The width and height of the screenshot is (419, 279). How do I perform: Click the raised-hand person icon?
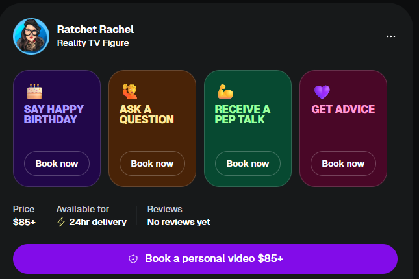tap(130, 91)
